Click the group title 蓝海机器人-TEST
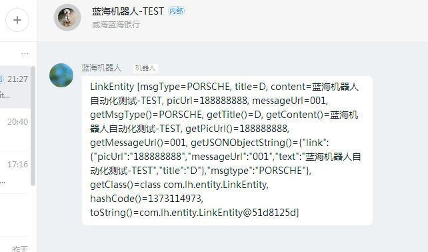428x252 pixels. (128, 11)
